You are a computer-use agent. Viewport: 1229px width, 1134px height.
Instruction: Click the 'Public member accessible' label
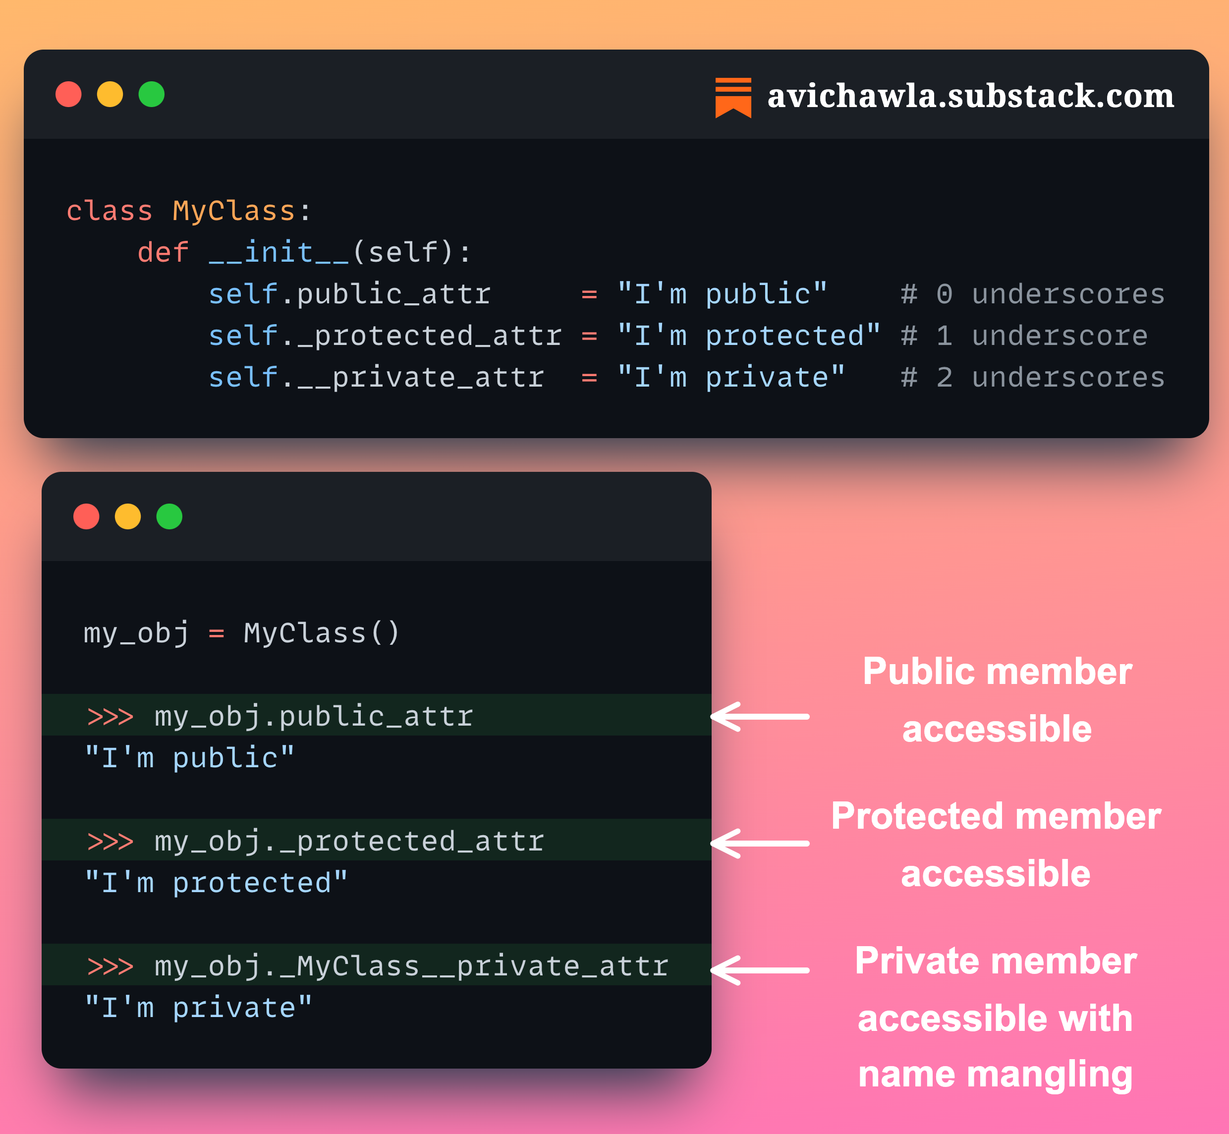[x=997, y=699]
